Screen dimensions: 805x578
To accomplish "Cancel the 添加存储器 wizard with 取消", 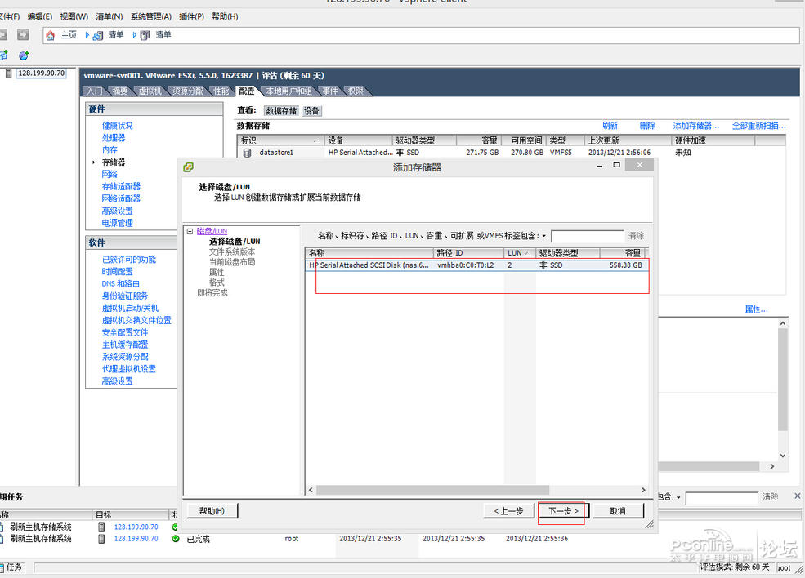I will pos(618,511).
